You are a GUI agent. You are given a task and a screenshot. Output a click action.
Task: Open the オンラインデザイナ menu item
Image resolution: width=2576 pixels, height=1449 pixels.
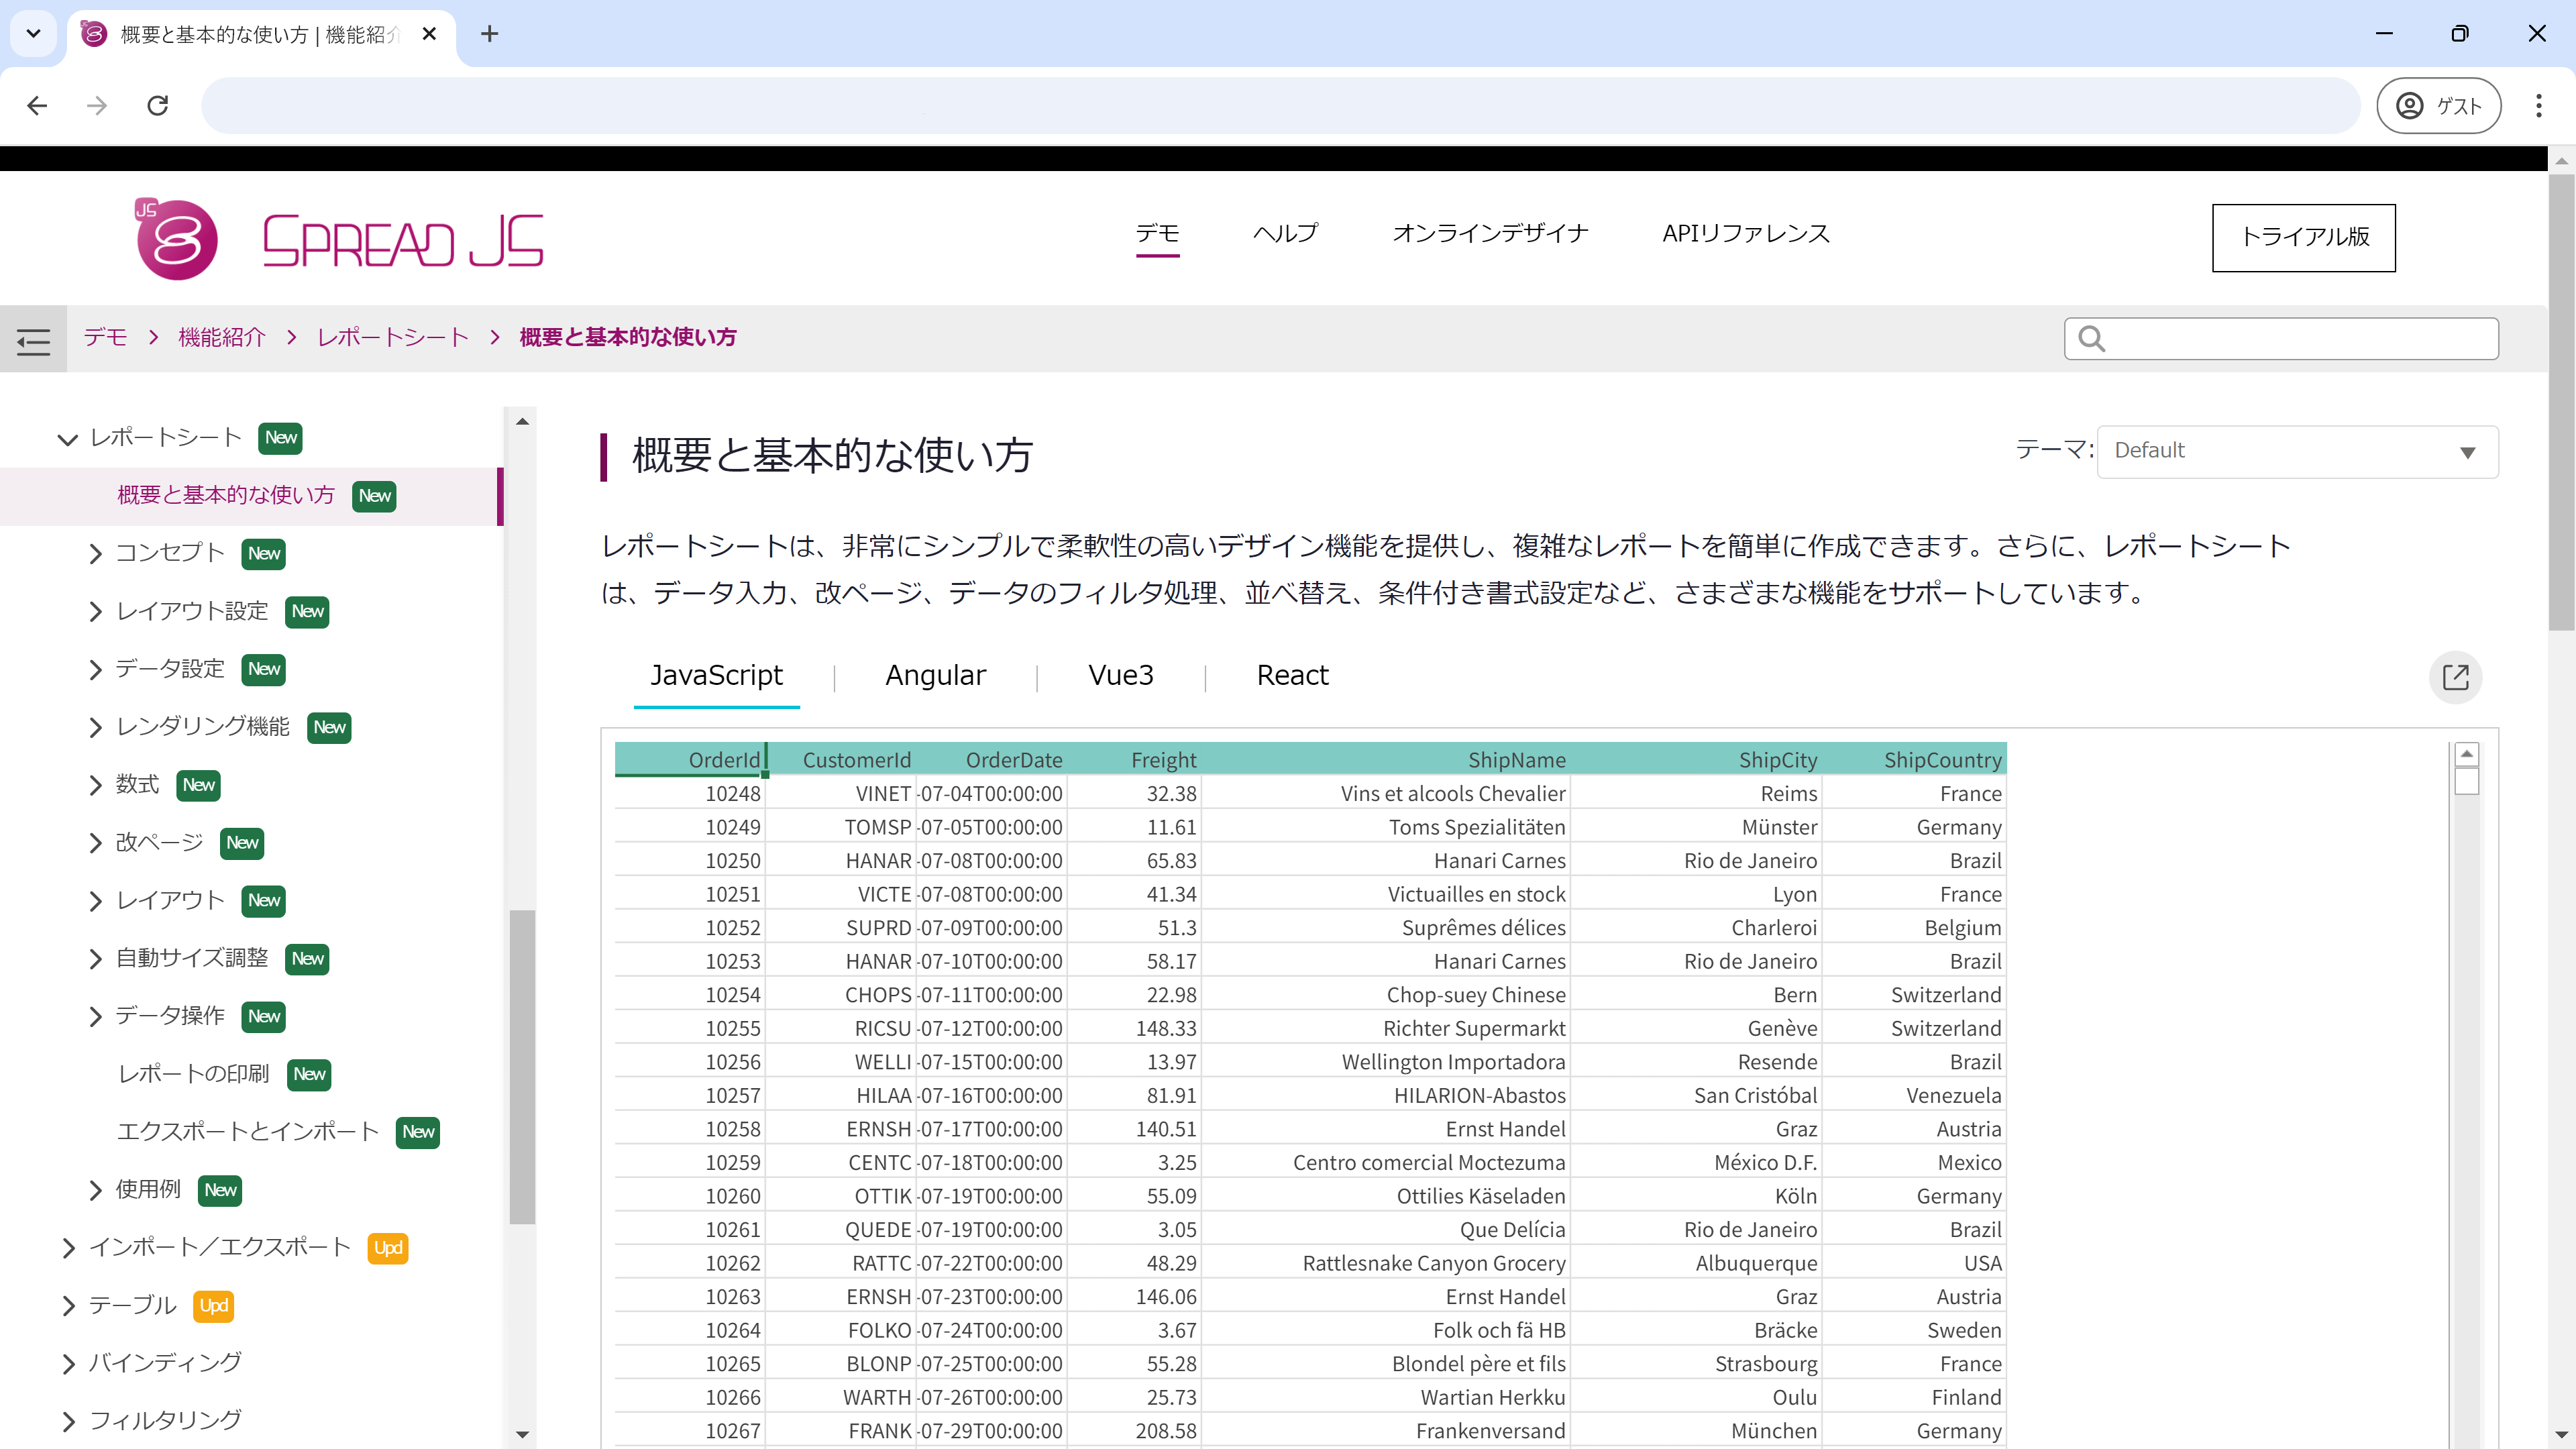point(1490,234)
